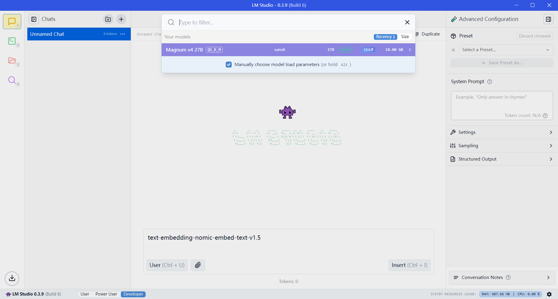The image size is (558, 299).
Task: Switch to Developer mode
Action: pyautogui.click(x=133, y=294)
